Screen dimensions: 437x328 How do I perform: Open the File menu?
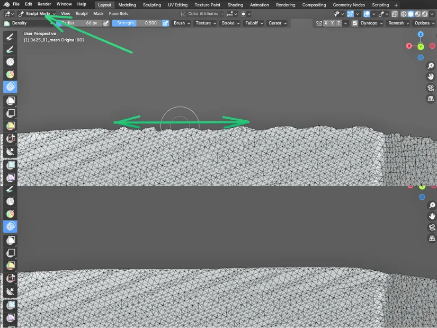click(16, 4)
